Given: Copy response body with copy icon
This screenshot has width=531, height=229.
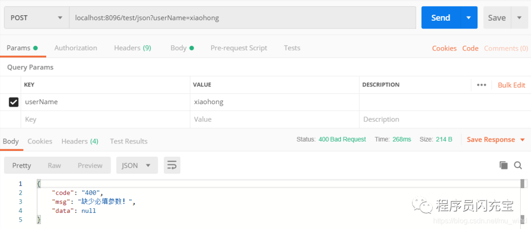Looking at the screenshot, I should [x=503, y=165].
